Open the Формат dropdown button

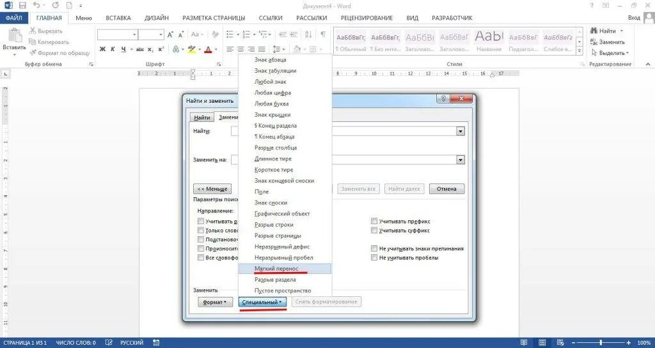coord(215,302)
